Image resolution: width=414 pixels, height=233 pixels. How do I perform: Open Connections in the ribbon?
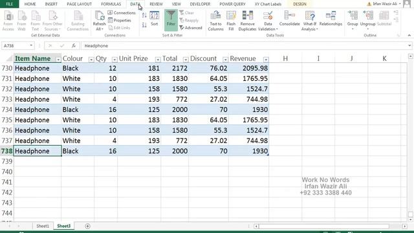(x=122, y=13)
